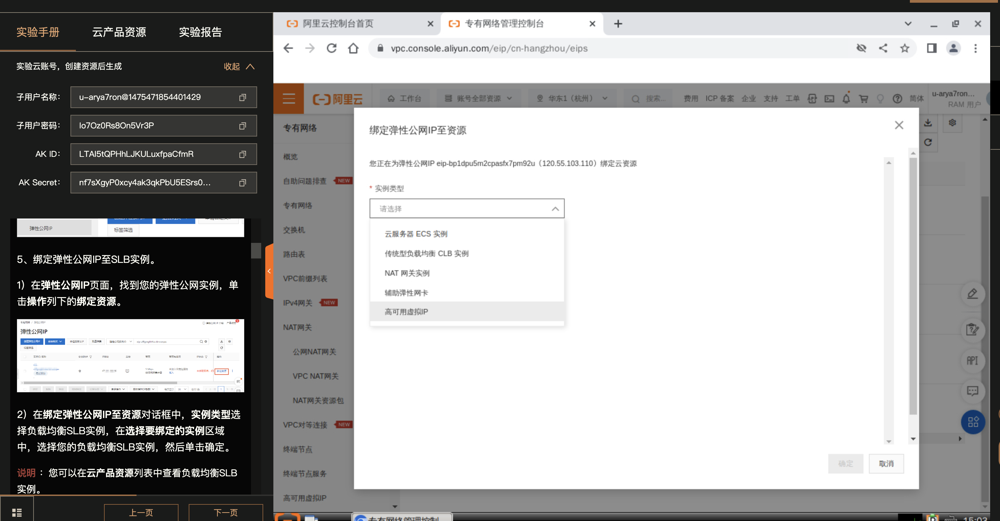Switch to 云产品资源 tab
This screenshot has height=521, width=1000.
[x=119, y=32]
